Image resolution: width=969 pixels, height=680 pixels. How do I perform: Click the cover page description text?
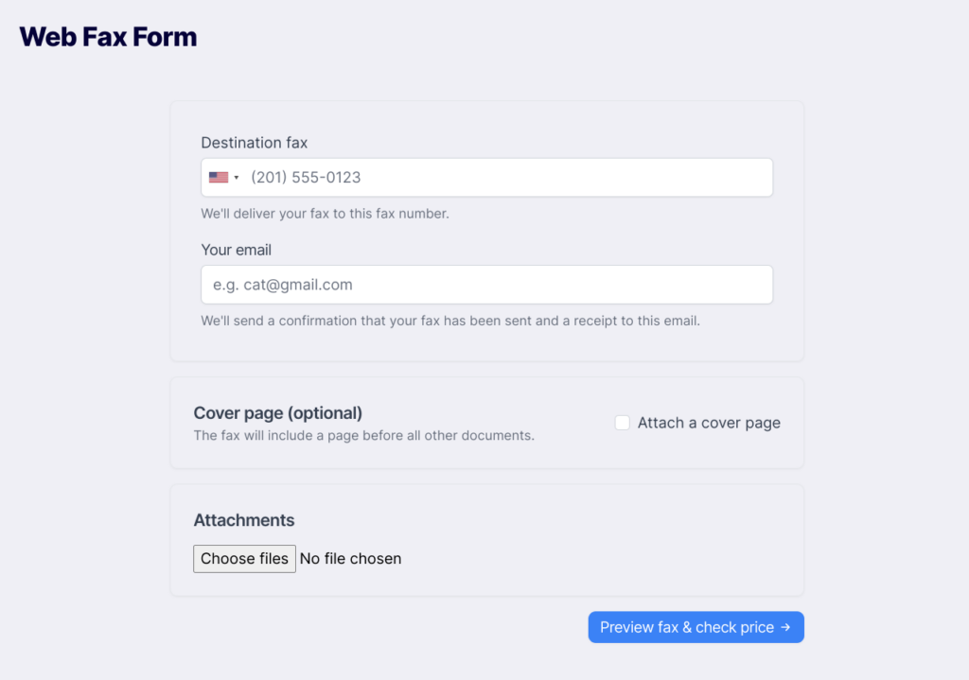pyautogui.click(x=364, y=435)
